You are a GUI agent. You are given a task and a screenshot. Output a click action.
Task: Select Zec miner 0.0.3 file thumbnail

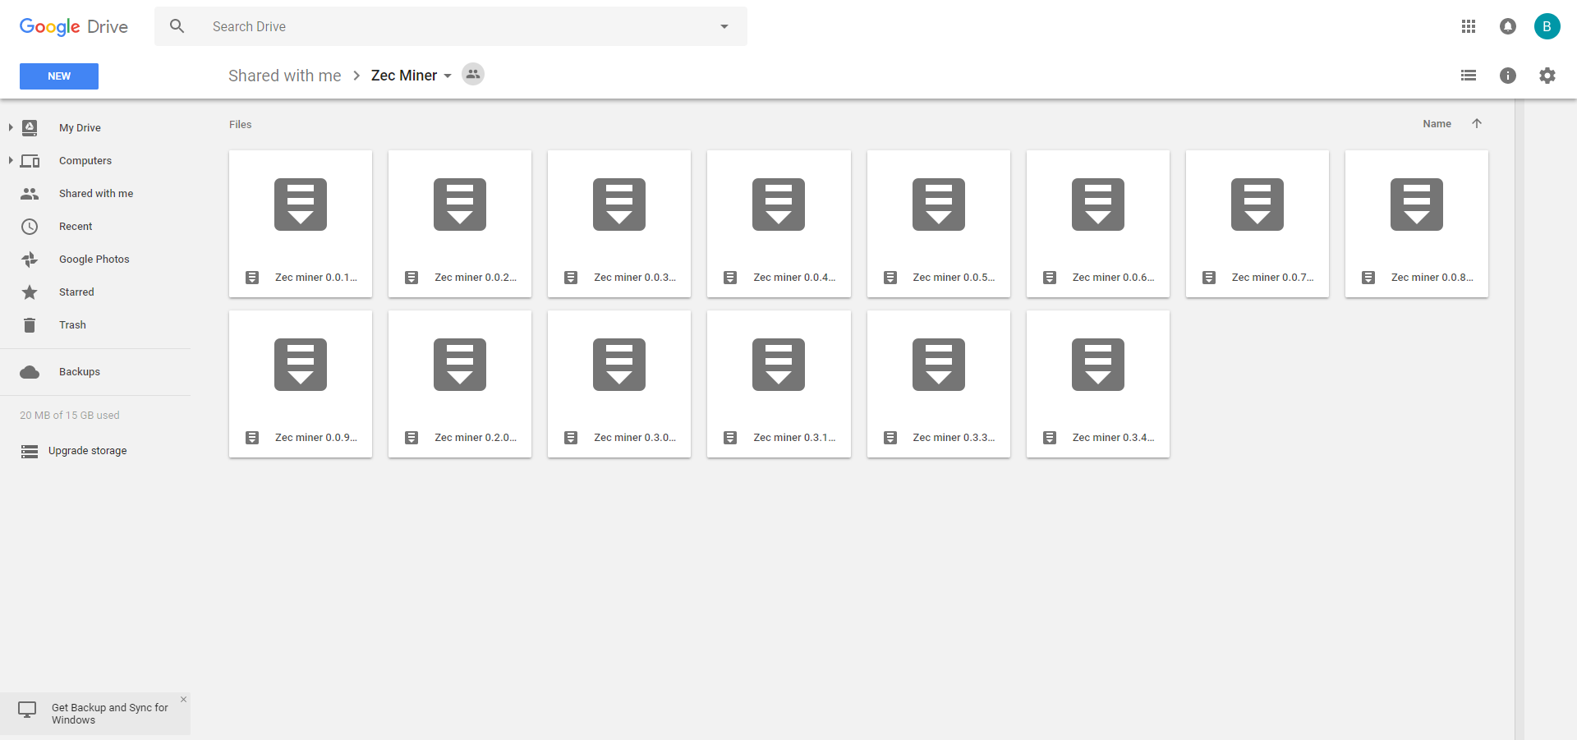(619, 223)
